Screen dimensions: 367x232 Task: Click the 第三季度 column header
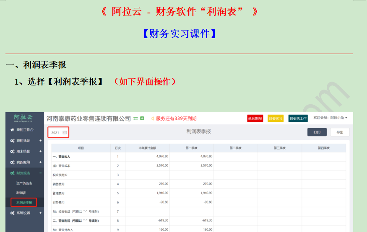(280, 148)
